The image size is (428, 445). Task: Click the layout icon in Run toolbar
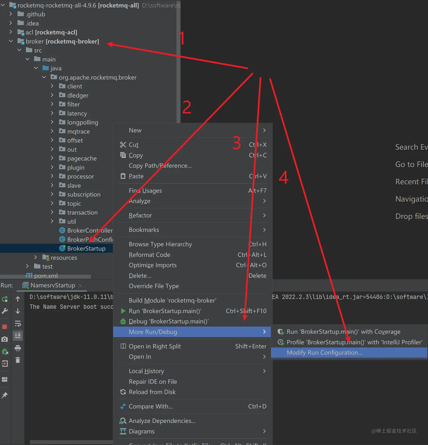click(5, 380)
